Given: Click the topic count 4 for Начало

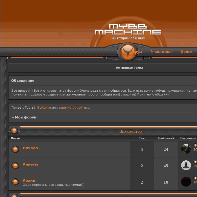Looking at the screenshot, I should pos(142,149).
